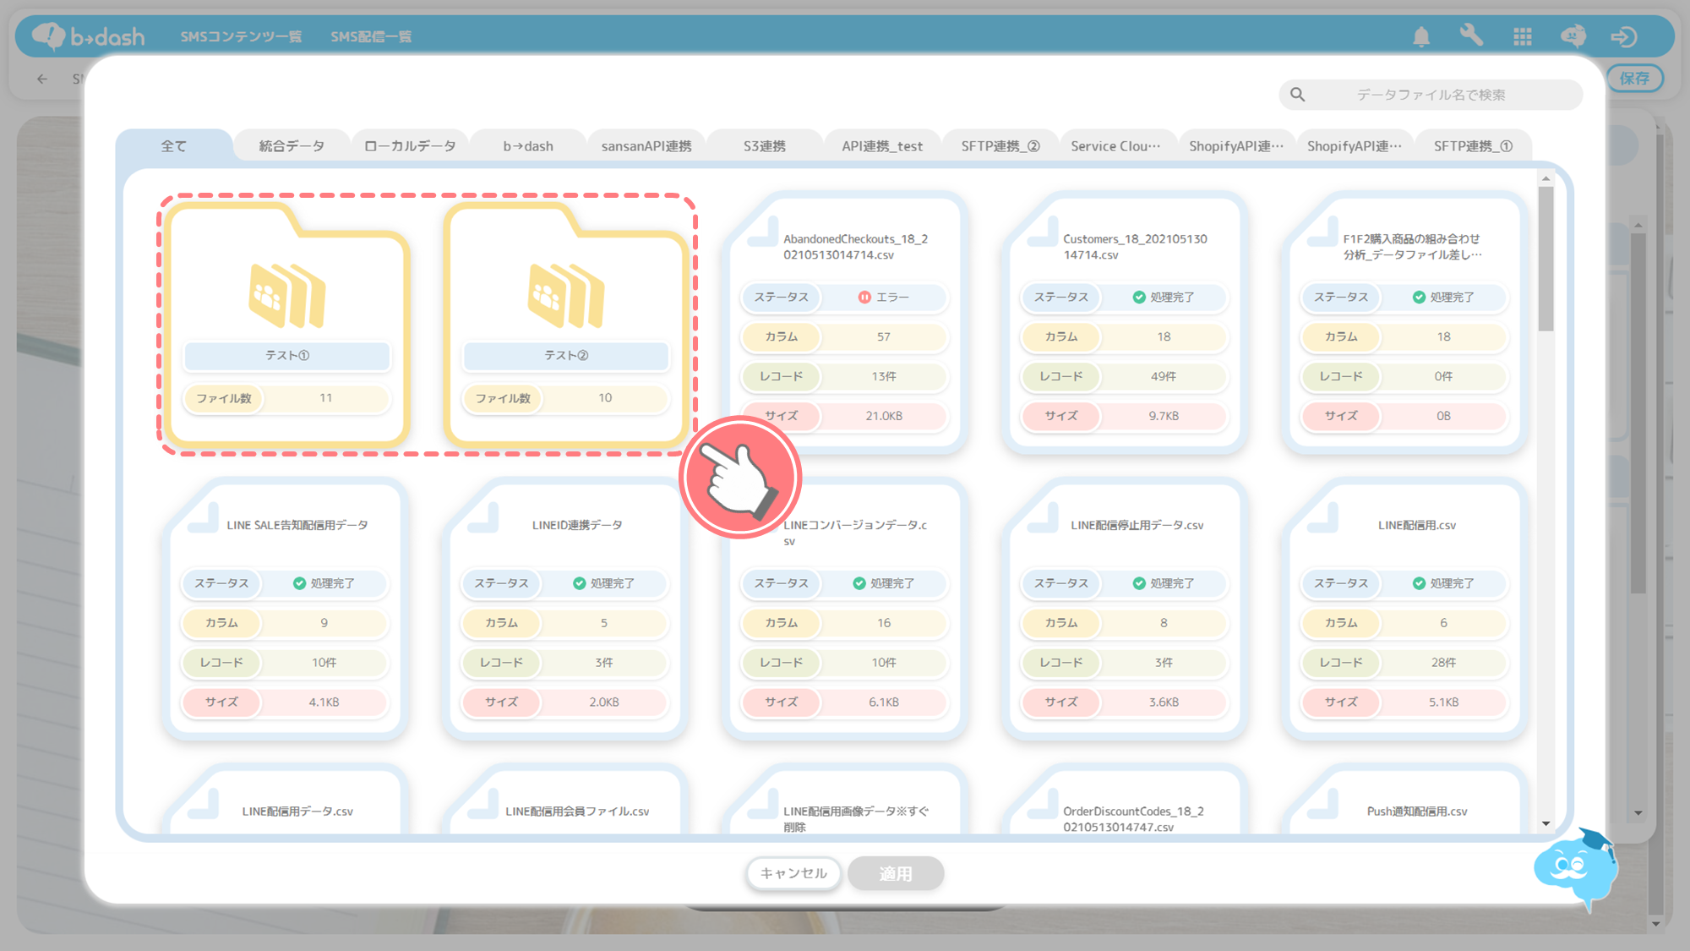This screenshot has width=1690, height=951.
Task: Focus the データファイル名で検索 search field
Action: pos(1431,95)
